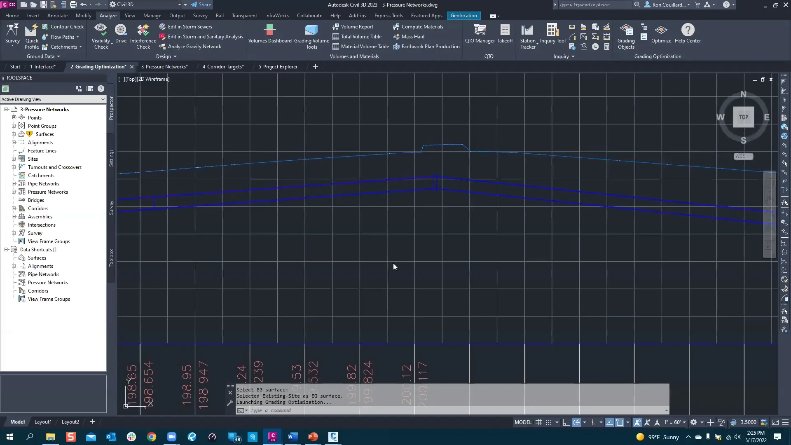Click the Quick Profile tool
This screenshot has width=791, height=445.
point(32,36)
